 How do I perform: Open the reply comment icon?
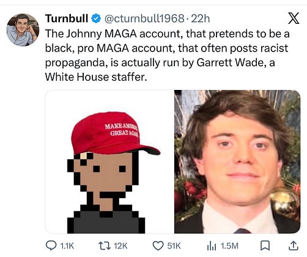click(51, 245)
